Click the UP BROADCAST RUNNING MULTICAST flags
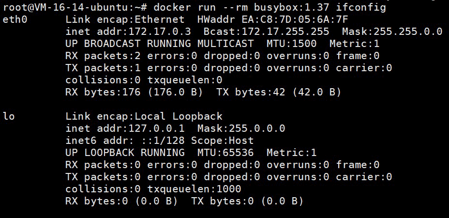Image resolution: width=449 pixels, height=218 pixels. (159, 44)
